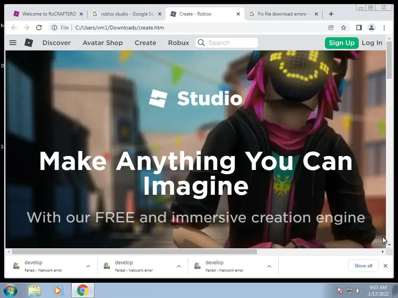398x298 pixels.
Task: Click the address bar URL
Action: tap(120, 28)
